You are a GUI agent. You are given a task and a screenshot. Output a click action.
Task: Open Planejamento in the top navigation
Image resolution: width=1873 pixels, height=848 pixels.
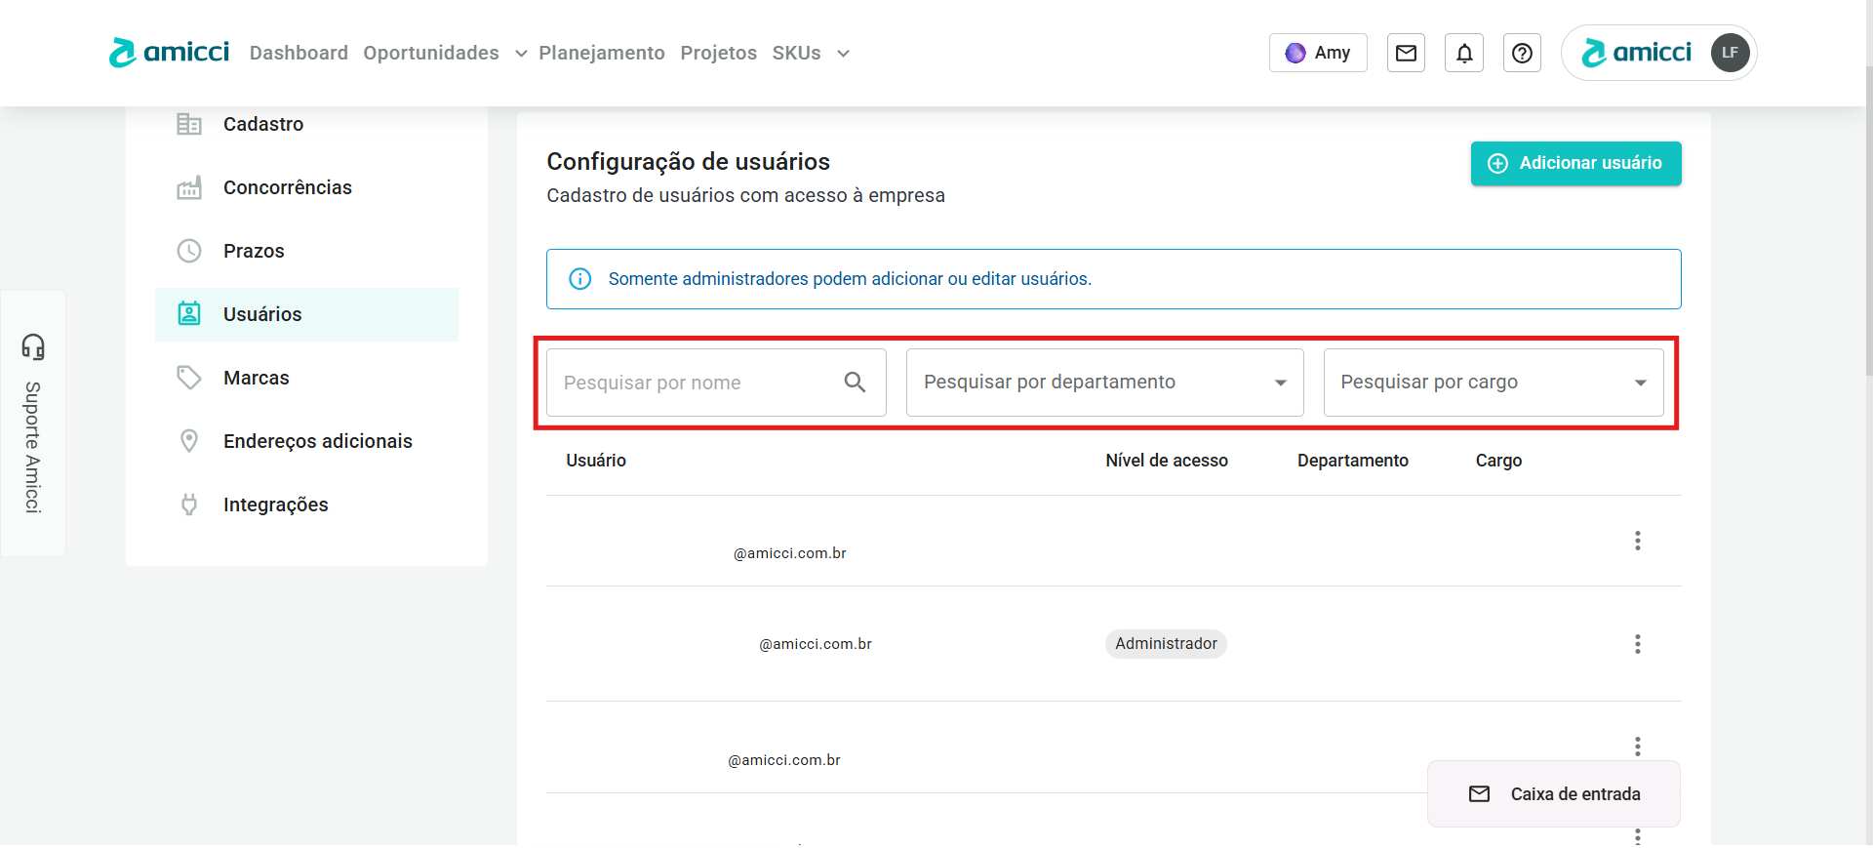pyautogui.click(x=601, y=53)
